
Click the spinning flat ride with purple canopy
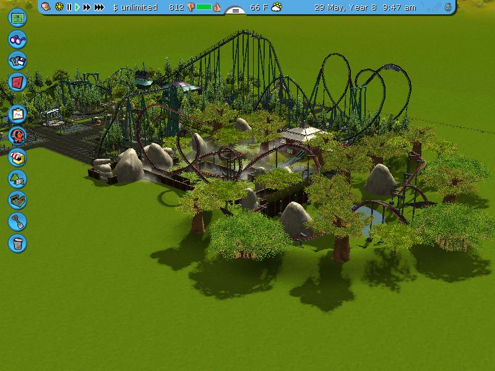click(x=182, y=86)
